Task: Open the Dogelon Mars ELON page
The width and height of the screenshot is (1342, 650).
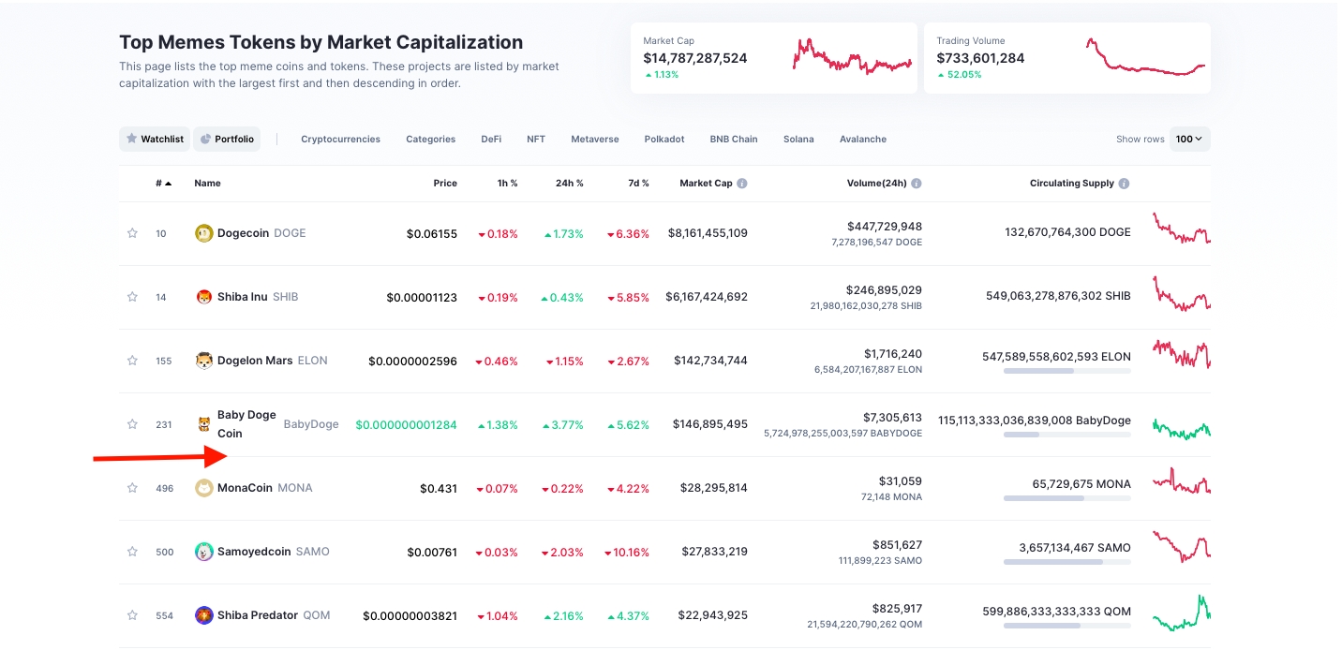Action: (273, 361)
